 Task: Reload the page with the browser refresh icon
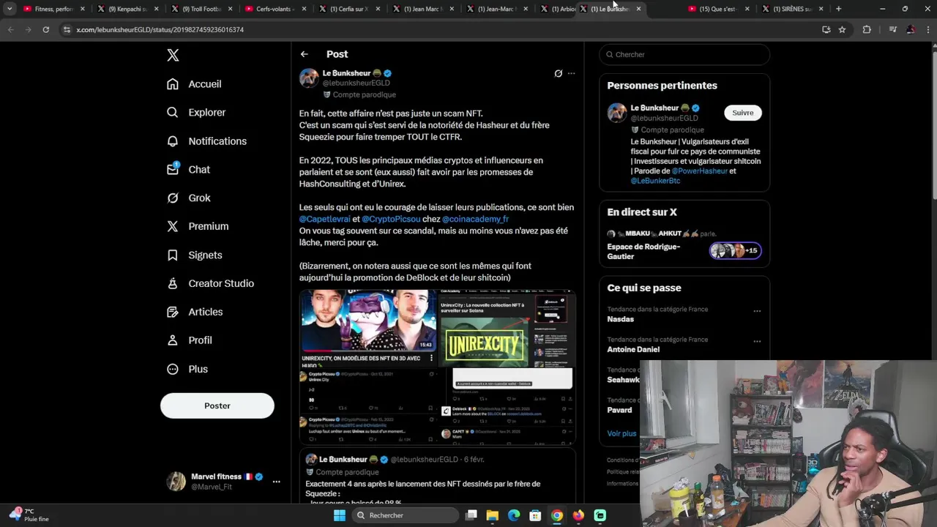click(x=45, y=29)
